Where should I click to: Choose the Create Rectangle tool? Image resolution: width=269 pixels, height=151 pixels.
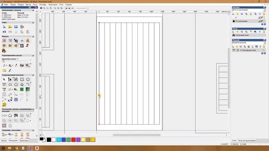[22, 79]
